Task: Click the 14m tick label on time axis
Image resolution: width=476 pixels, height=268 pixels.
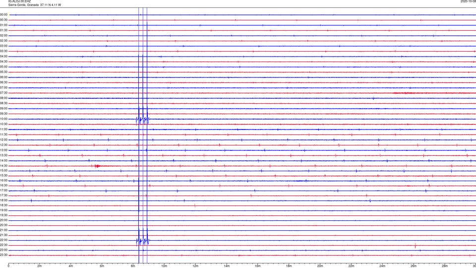Action: tap(227, 266)
